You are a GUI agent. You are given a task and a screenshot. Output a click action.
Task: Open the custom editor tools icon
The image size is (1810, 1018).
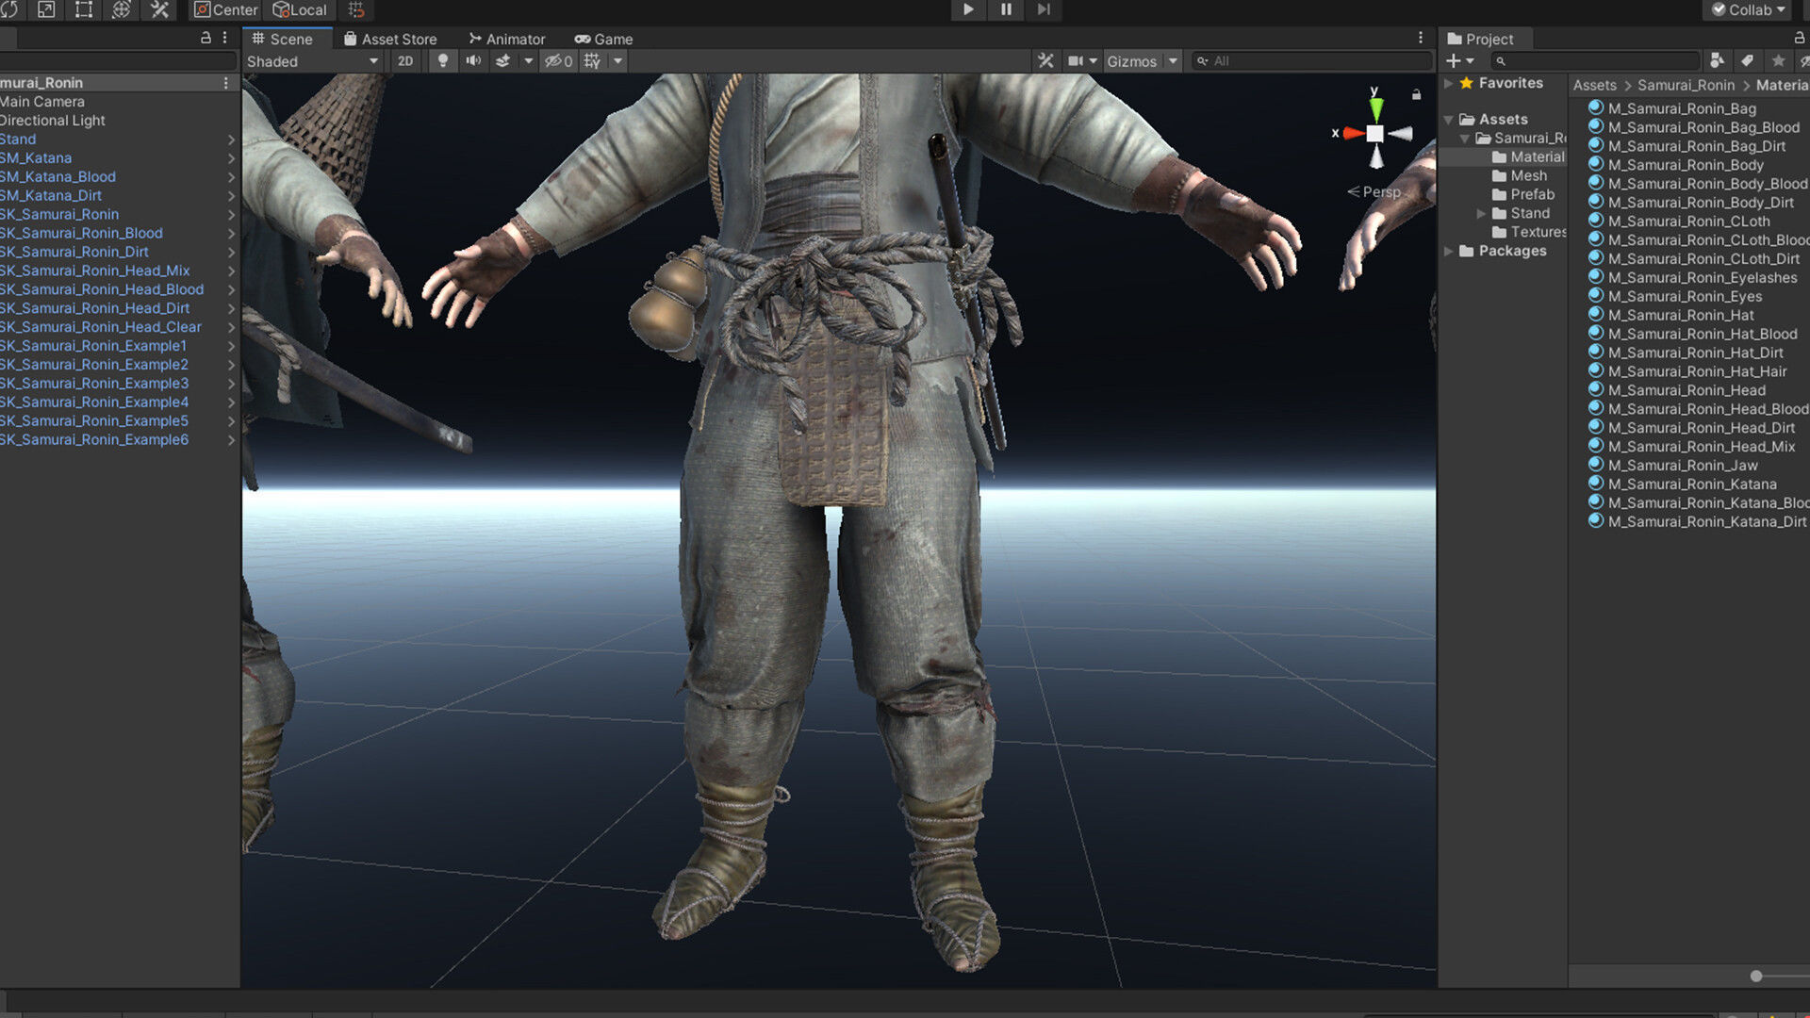coord(159,9)
